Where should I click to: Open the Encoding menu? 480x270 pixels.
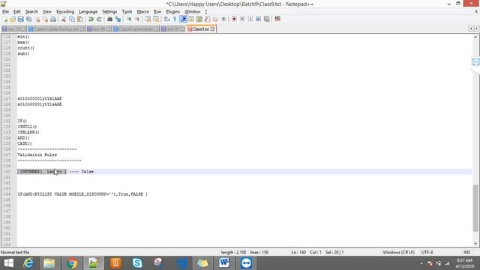(x=65, y=12)
